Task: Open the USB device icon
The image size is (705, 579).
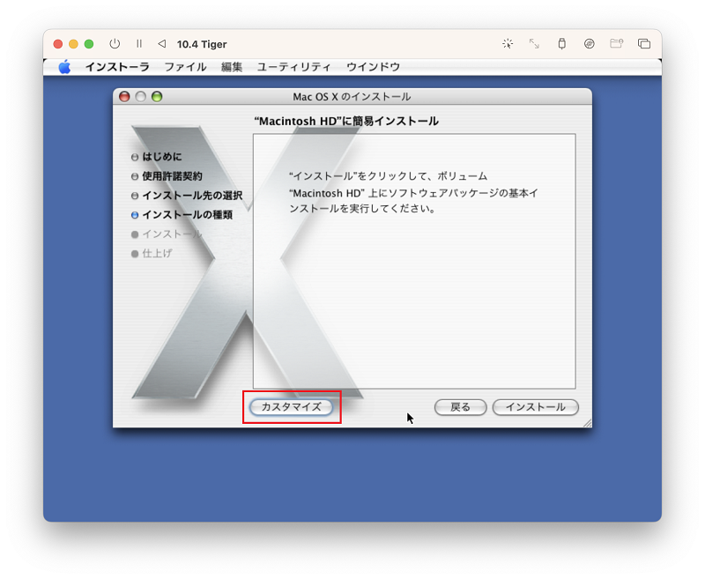Action: 561,43
